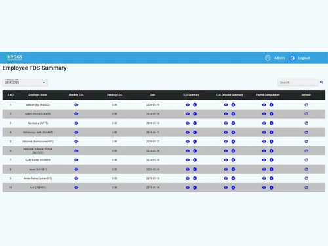Download Payroll Computation for row 8

click(x=272, y=169)
